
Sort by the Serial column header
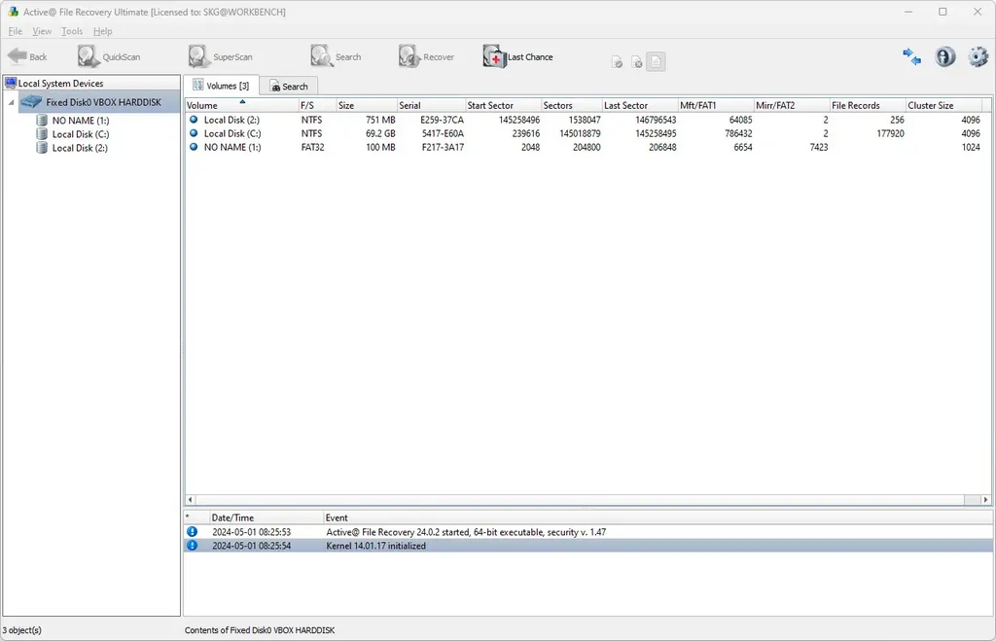pyautogui.click(x=431, y=105)
